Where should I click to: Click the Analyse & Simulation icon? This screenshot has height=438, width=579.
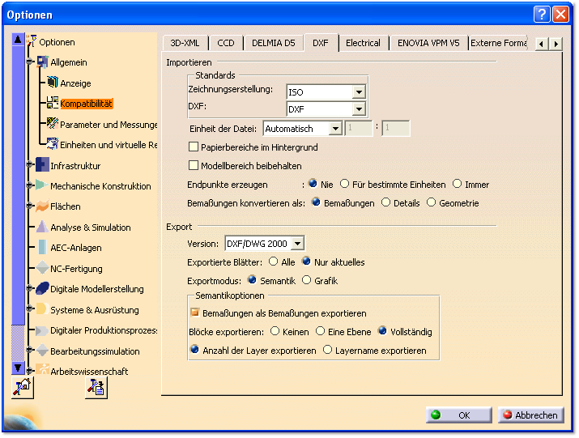(x=42, y=227)
